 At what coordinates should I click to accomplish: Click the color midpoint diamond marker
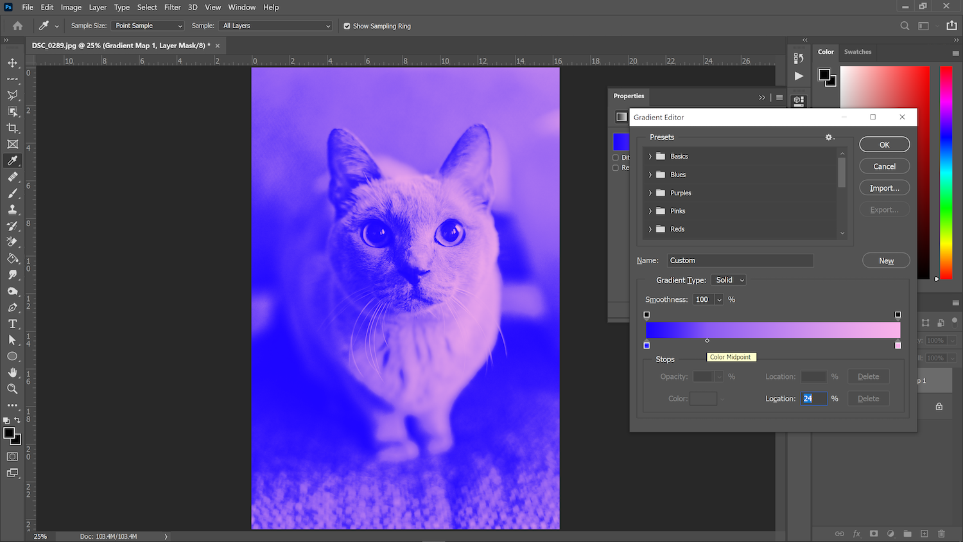coord(707,340)
